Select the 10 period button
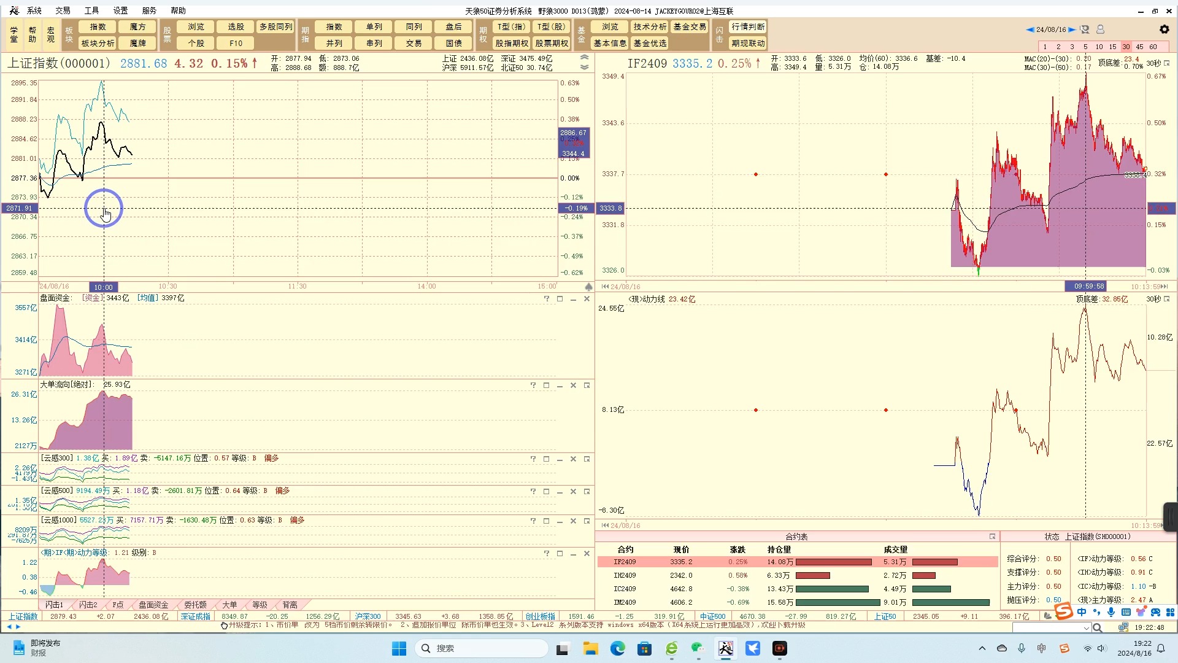 (1099, 47)
